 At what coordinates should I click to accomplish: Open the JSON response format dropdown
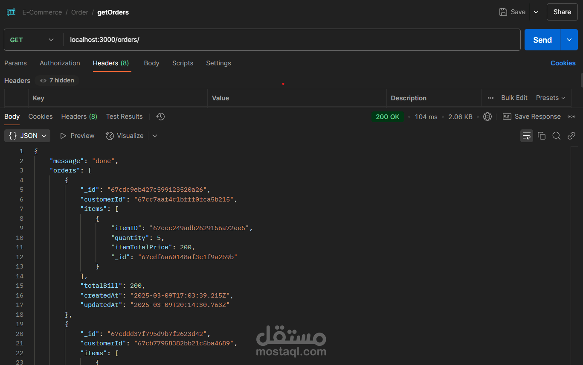pos(27,135)
